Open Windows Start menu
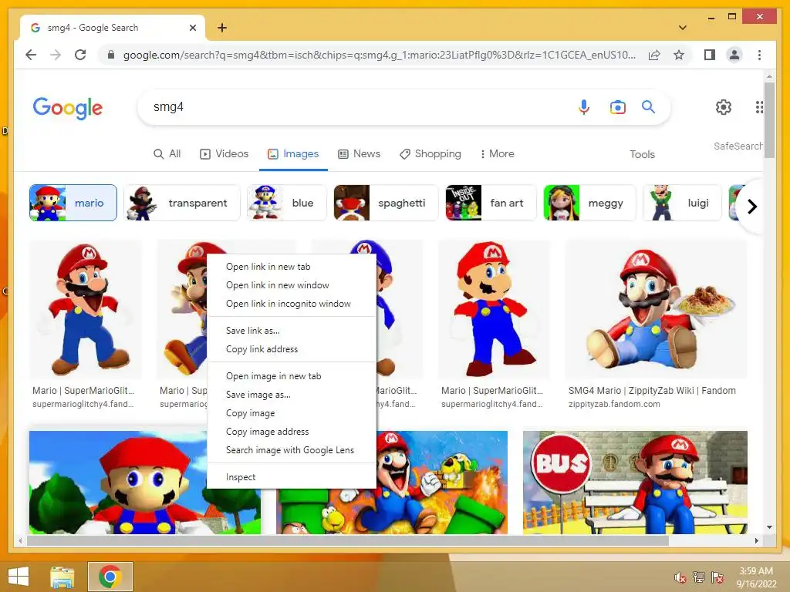 pos(19,577)
